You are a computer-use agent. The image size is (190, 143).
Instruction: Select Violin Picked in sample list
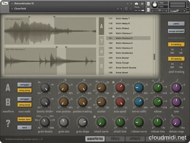tap(128, 28)
